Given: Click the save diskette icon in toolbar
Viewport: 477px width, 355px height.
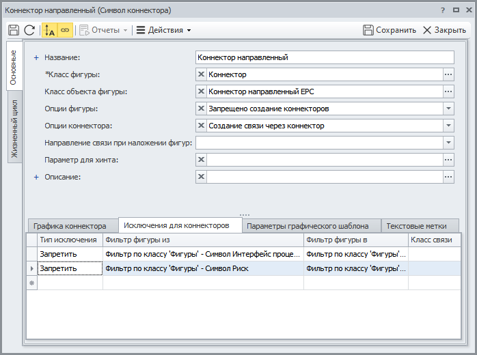Looking at the screenshot, I should tap(14, 30).
